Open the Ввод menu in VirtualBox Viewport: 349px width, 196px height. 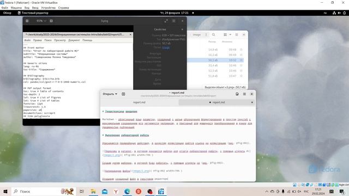[x=35, y=8]
